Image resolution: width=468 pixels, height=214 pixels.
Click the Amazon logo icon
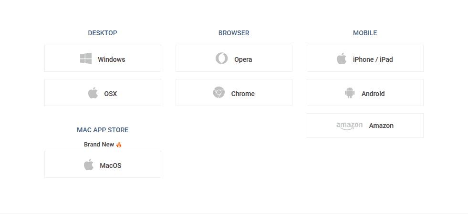pyautogui.click(x=349, y=126)
